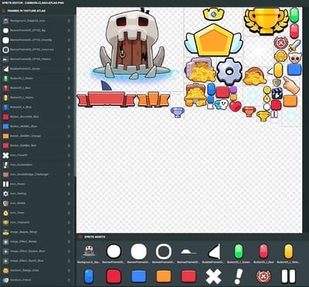Select the hollow ring frame thumbnail in Sprite Assets

164,251
